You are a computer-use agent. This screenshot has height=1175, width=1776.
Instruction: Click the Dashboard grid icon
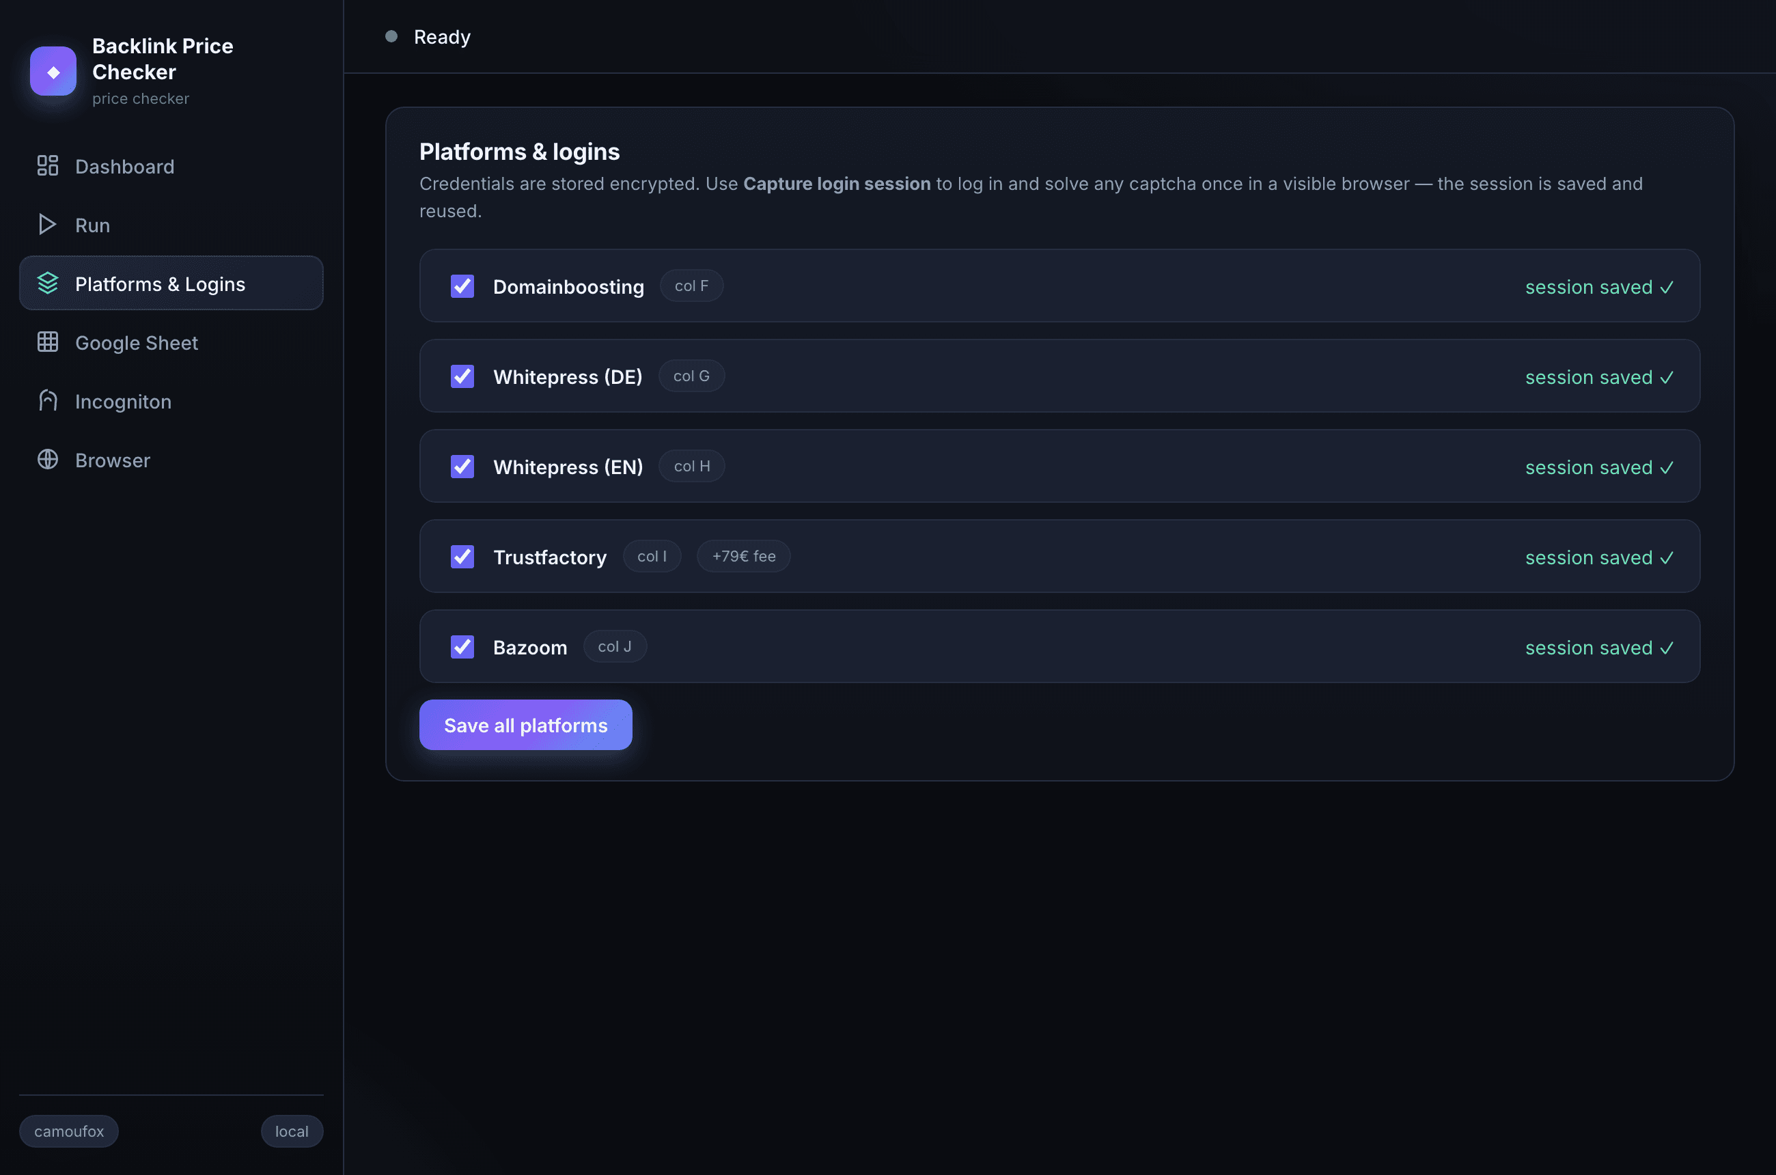[48, 165]
